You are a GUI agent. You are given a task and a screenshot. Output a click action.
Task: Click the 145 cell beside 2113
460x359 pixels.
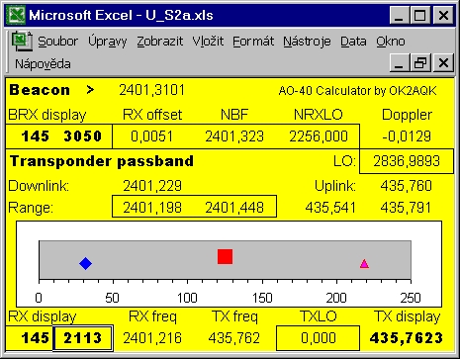pos(36,338)
